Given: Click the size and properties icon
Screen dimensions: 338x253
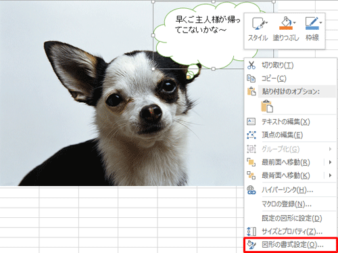Looking at the screenshot, I should pos(251,231).
